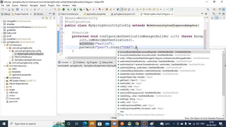Switch to the Debug perspective icon
This screenshot has width=226, height=127.
pyautogui.click(x=224, y=10)
